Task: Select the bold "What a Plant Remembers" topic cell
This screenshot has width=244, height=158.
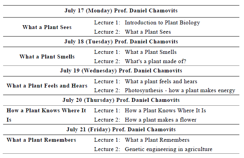Action: [x=41, y=140]
